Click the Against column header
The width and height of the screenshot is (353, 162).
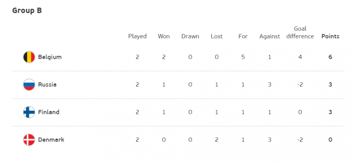pos(270,37)
